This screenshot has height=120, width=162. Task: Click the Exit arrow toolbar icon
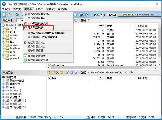87,15
